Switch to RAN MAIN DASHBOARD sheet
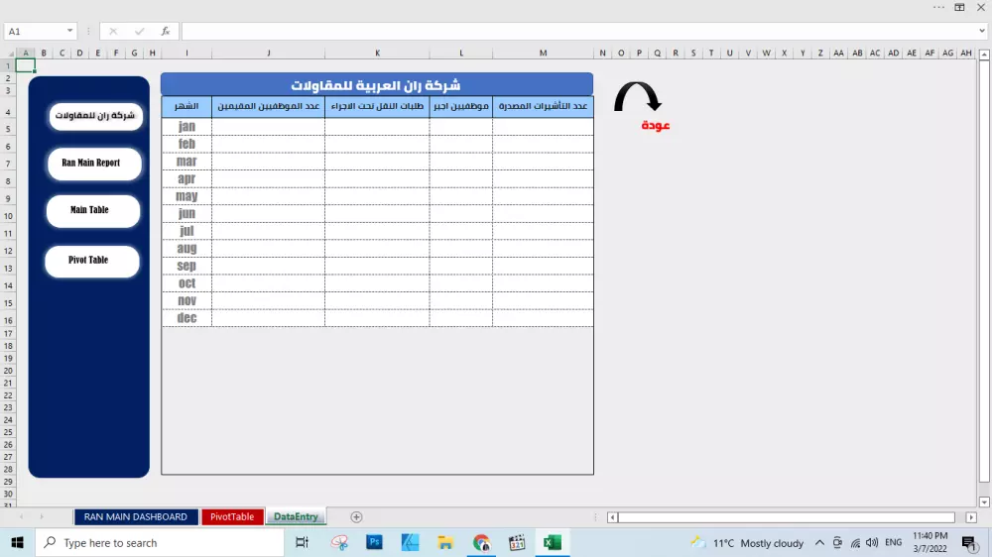Viewport: 992px width, 557px height. [x=136, y=516]
